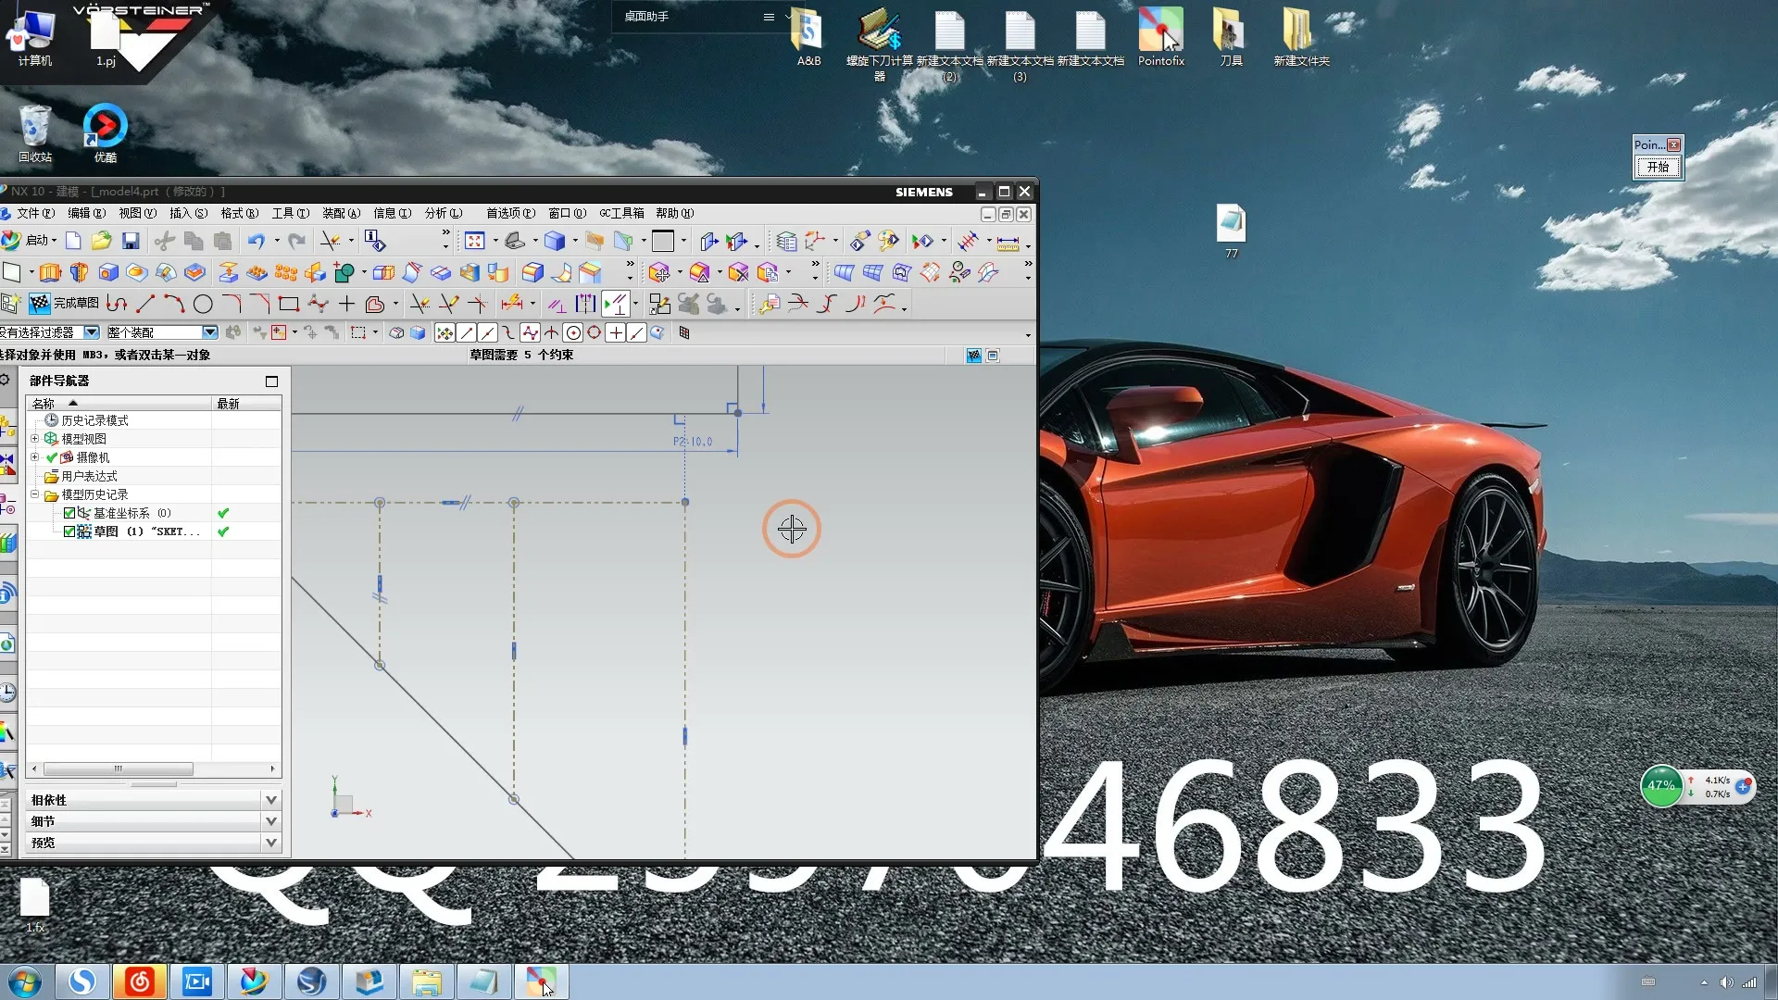The height and width of the screenshot is (1000, 1778).
Task: Click the 开始 button in Pointofix
Action: [1658, 167]
